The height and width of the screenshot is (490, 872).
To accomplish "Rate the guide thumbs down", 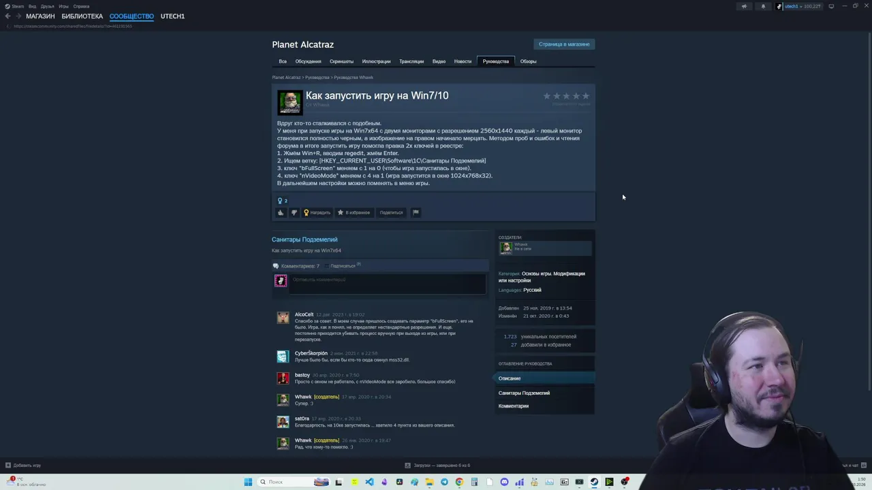I will point(294,212).
